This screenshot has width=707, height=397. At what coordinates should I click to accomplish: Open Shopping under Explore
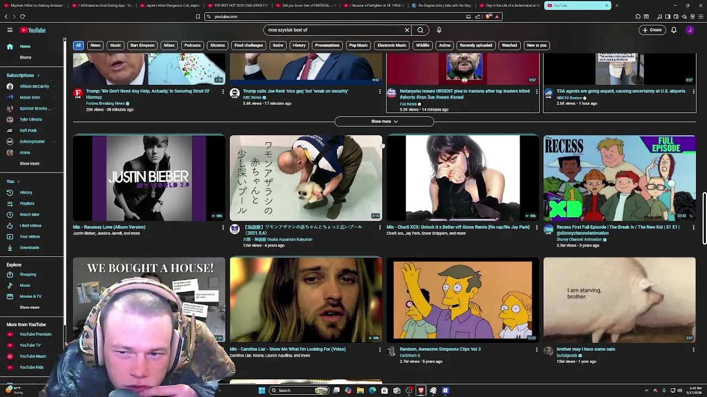click(32, 275)
